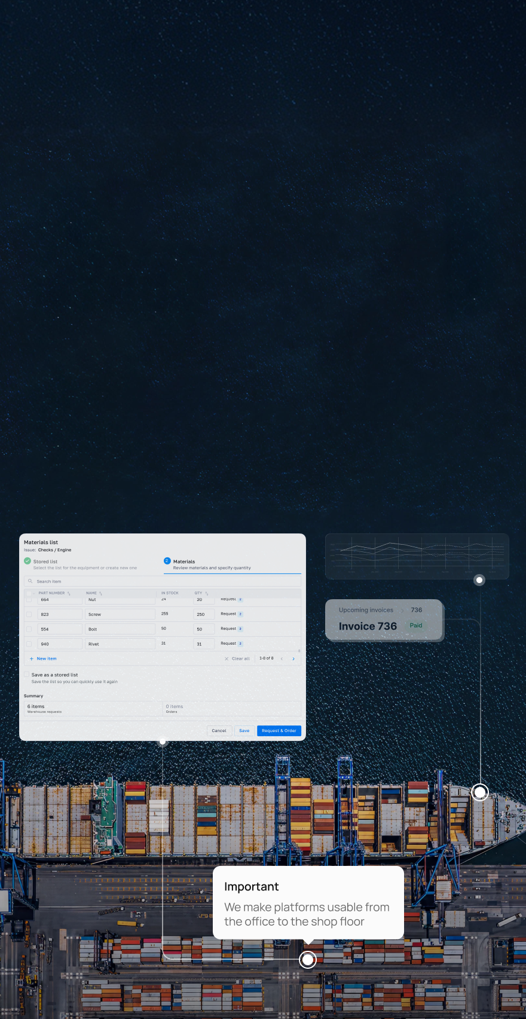Edit part number field 554
526x1019 pixels.
60,629
